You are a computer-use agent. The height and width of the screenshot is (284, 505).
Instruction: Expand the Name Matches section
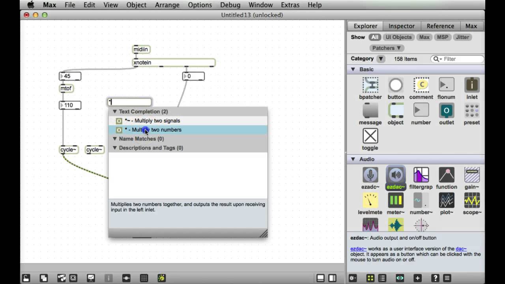coord(115,139)
